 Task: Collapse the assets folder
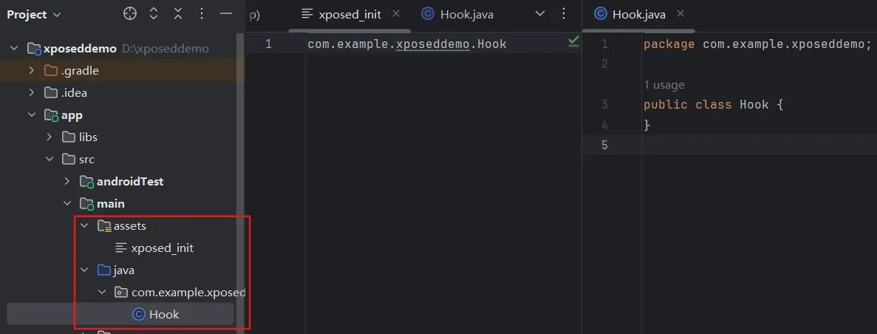click(x=84, y=226)
